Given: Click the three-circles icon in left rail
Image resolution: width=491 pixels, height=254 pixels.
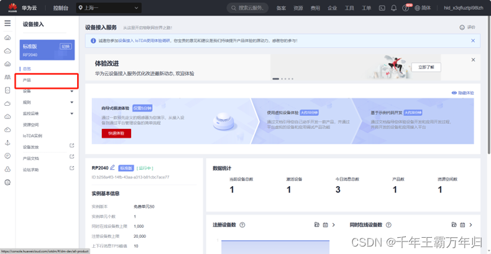Looking at the screenshot, I should point(7,169).
